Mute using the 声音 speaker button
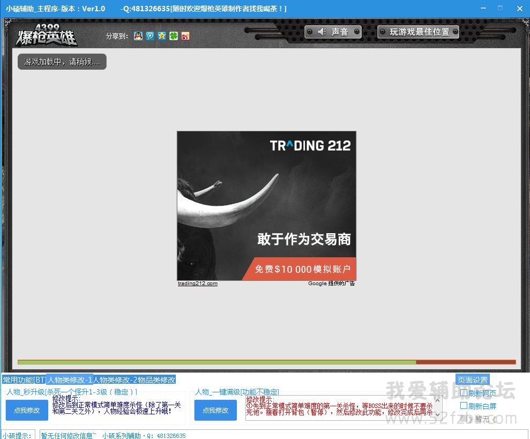530x439 pixels. coord(333,32)
